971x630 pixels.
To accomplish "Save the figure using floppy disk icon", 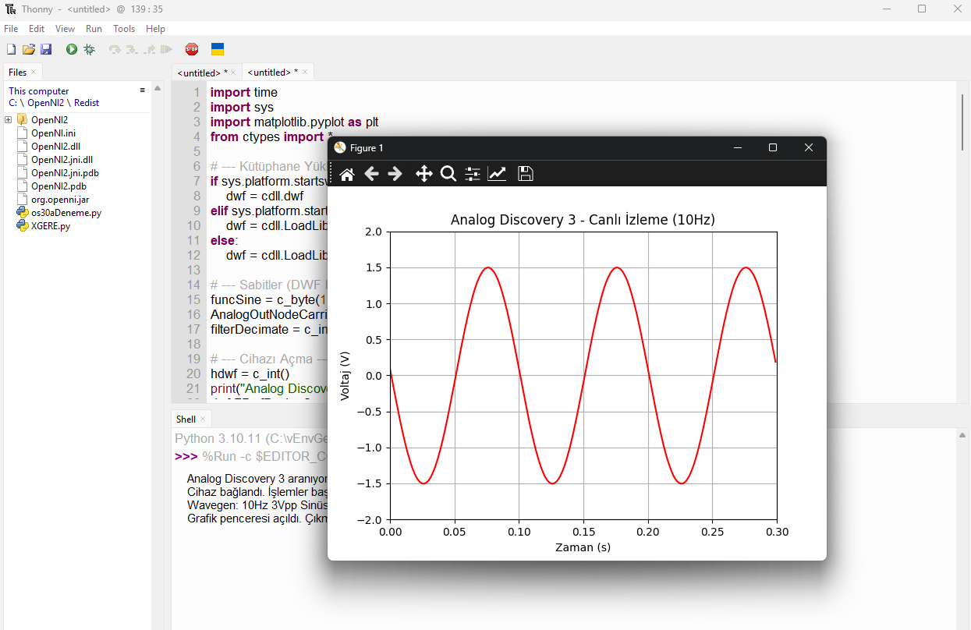I will (526, 174).
